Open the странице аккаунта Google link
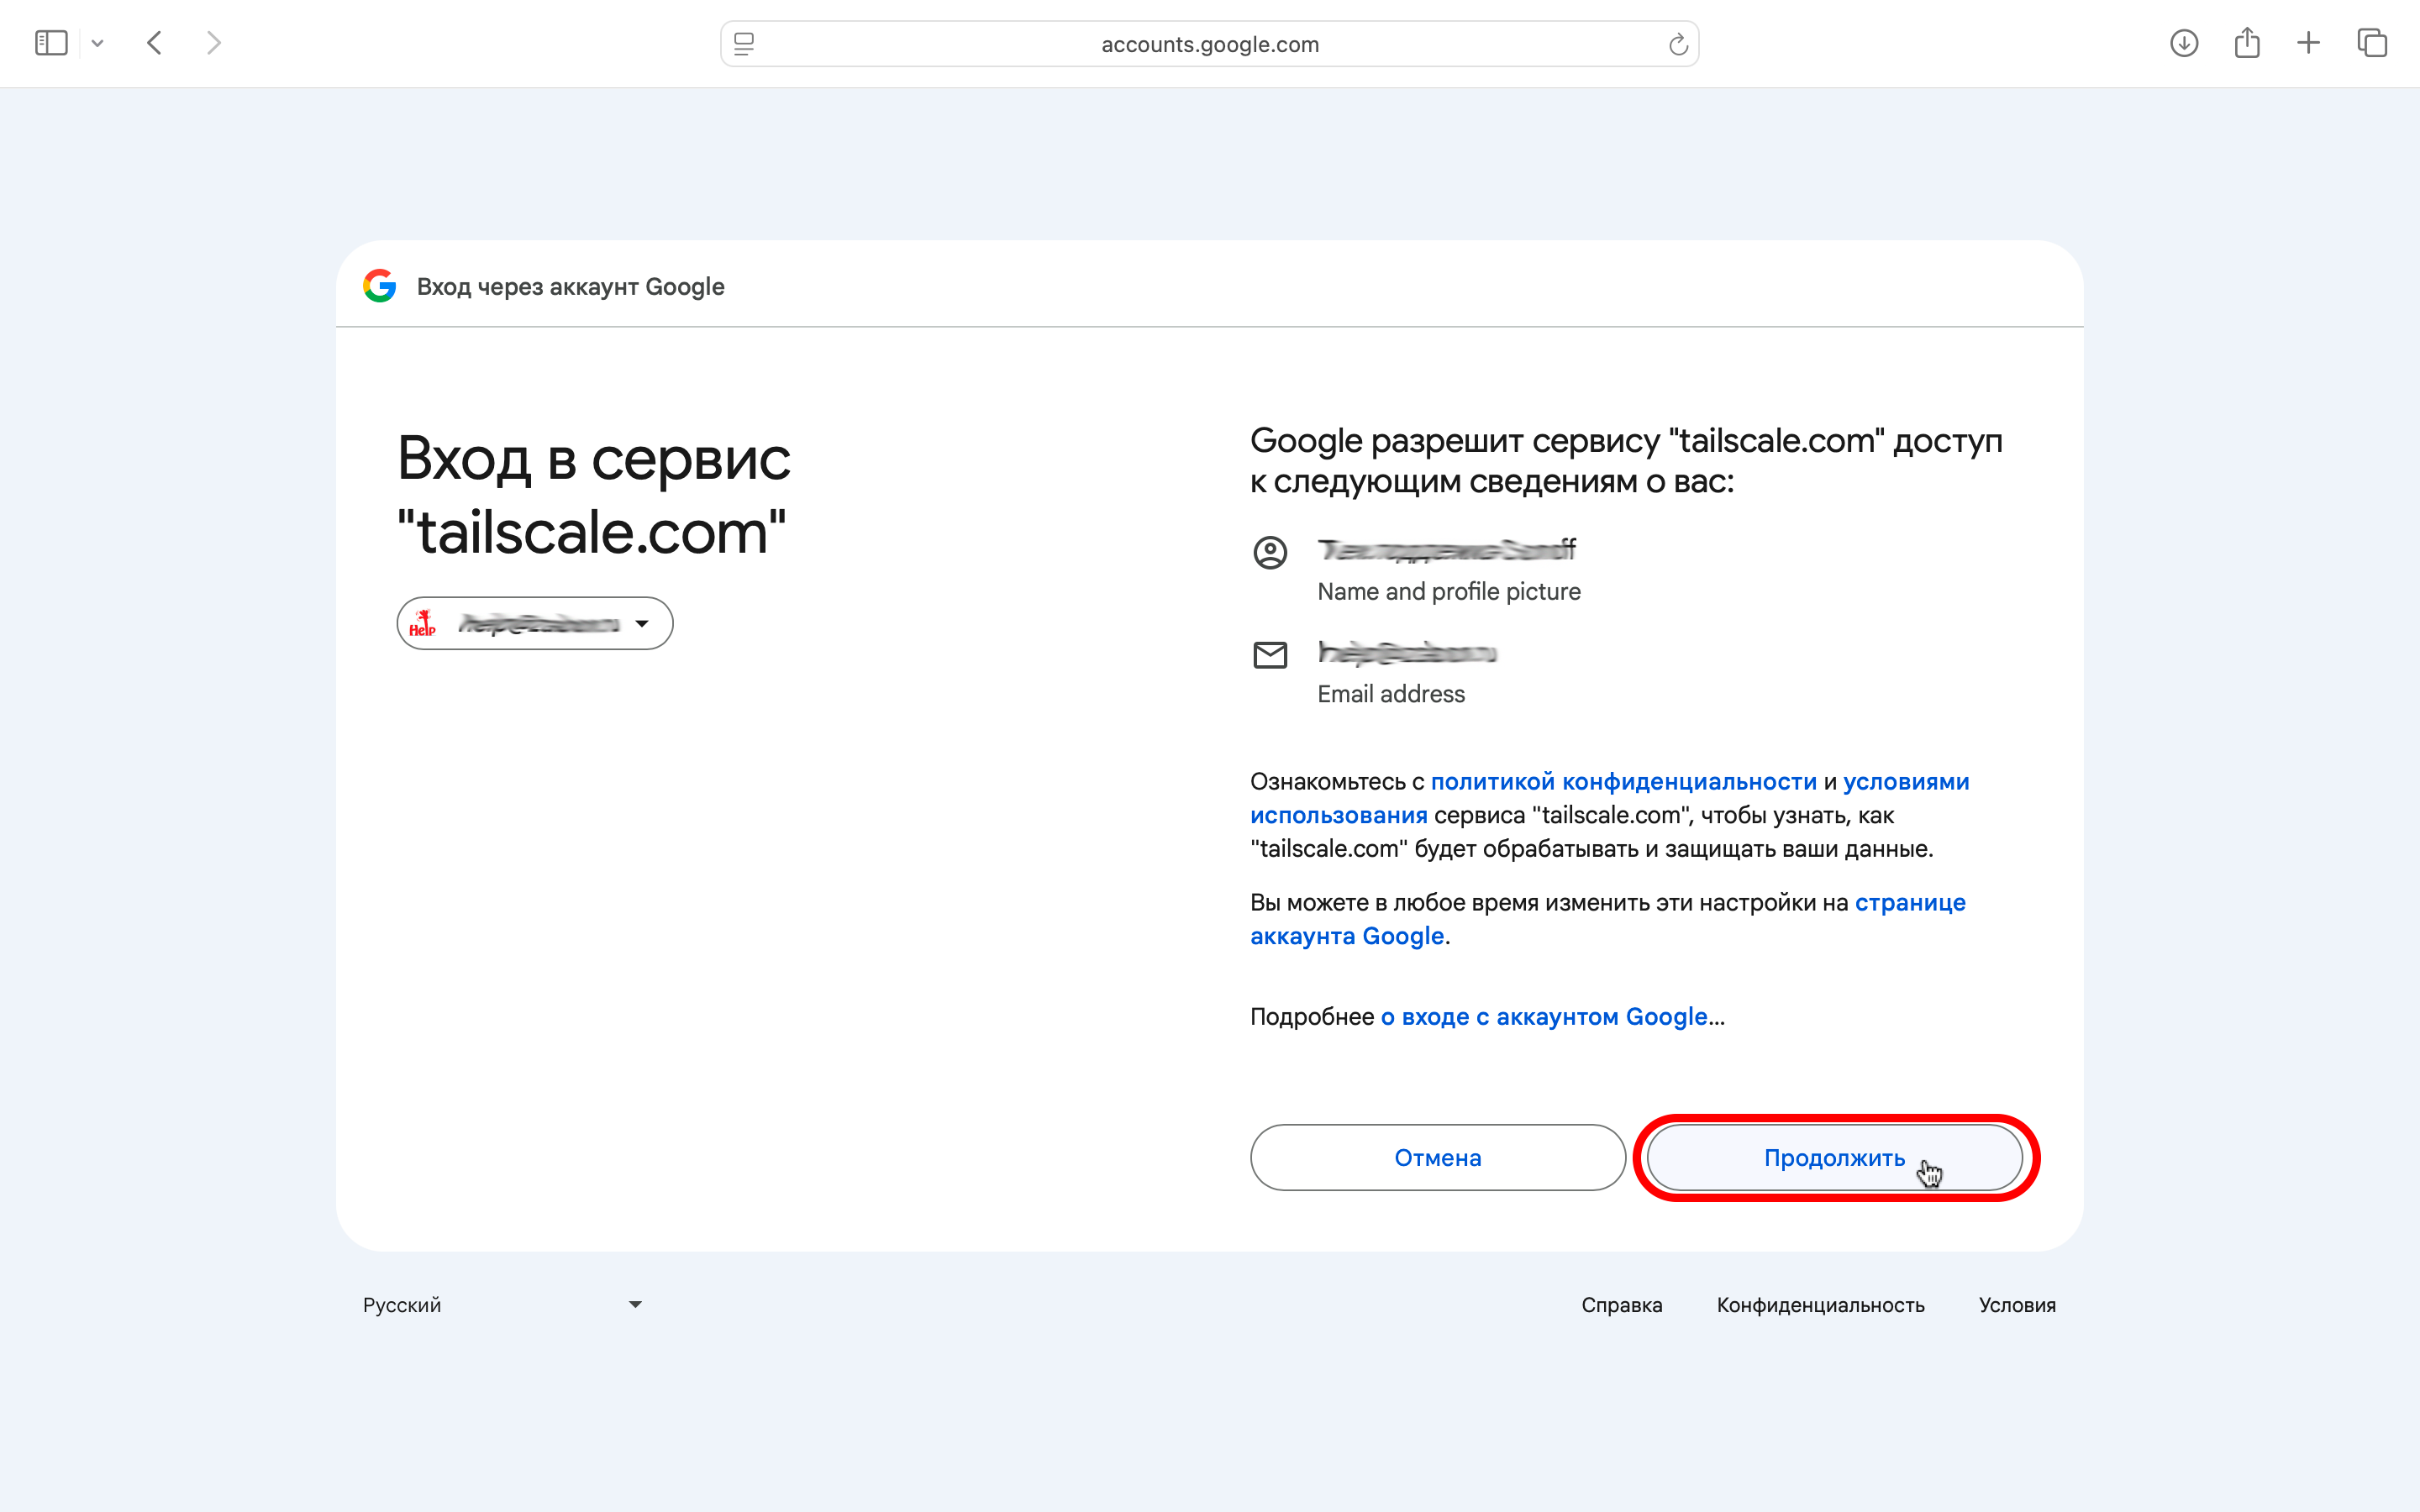 (x=1608, y=919)
